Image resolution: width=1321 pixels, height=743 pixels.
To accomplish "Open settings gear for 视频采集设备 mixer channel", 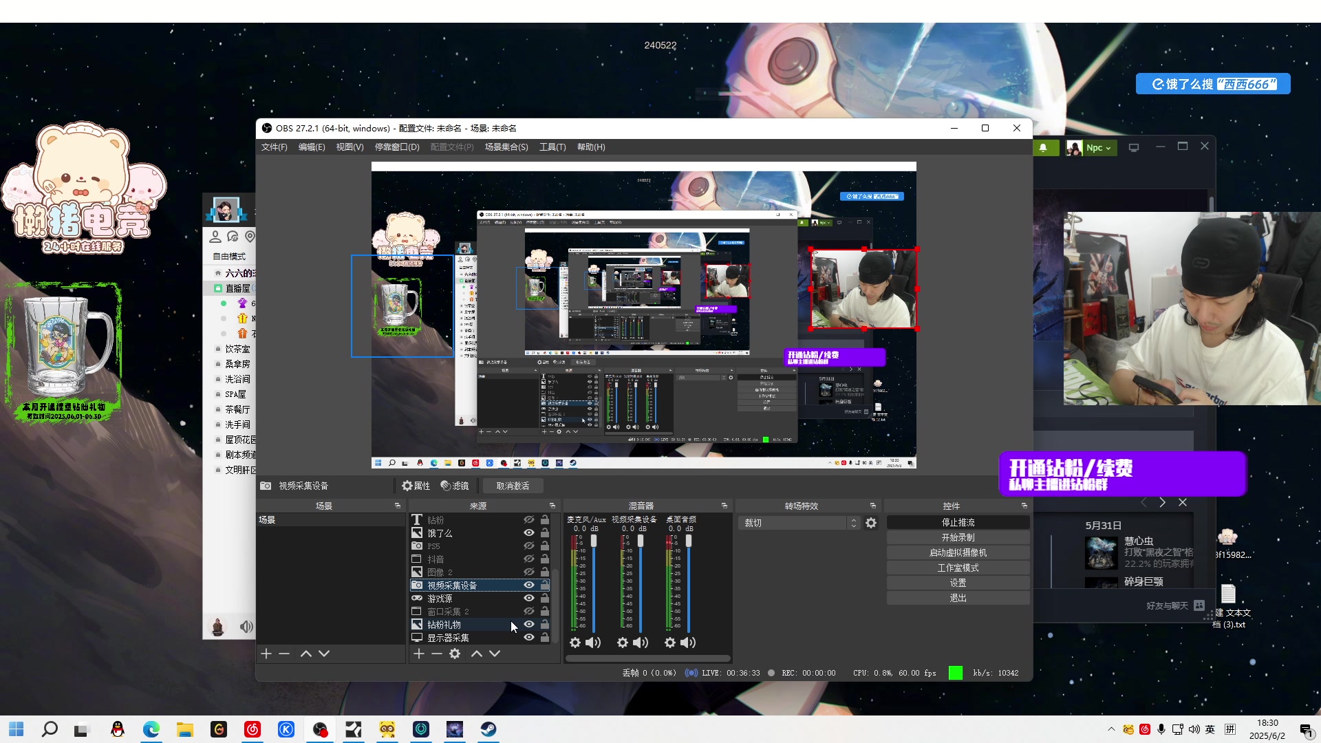I will tap(623, 643).
